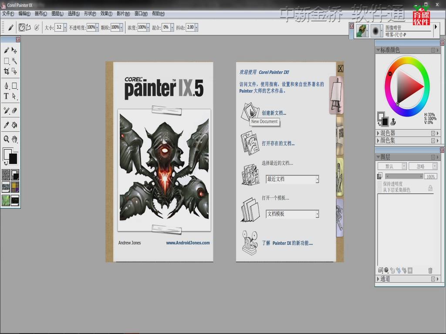Select the Layer Adjuster tool
446x334 pixels.
(x=14, y=50)
